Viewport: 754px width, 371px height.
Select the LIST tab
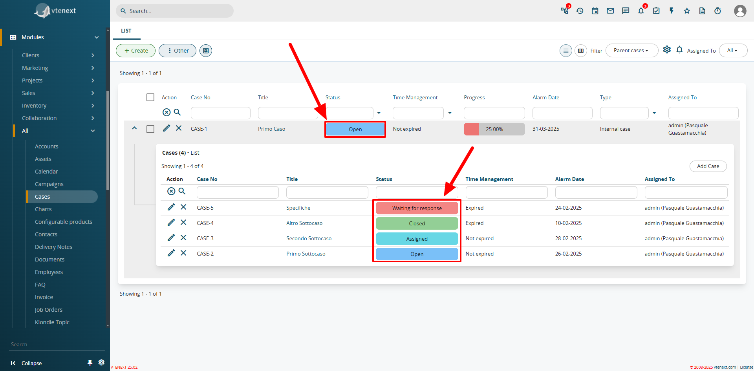[126, 31]
